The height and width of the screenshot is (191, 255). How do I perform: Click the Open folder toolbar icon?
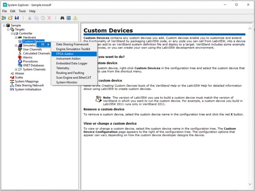(10, 18)
